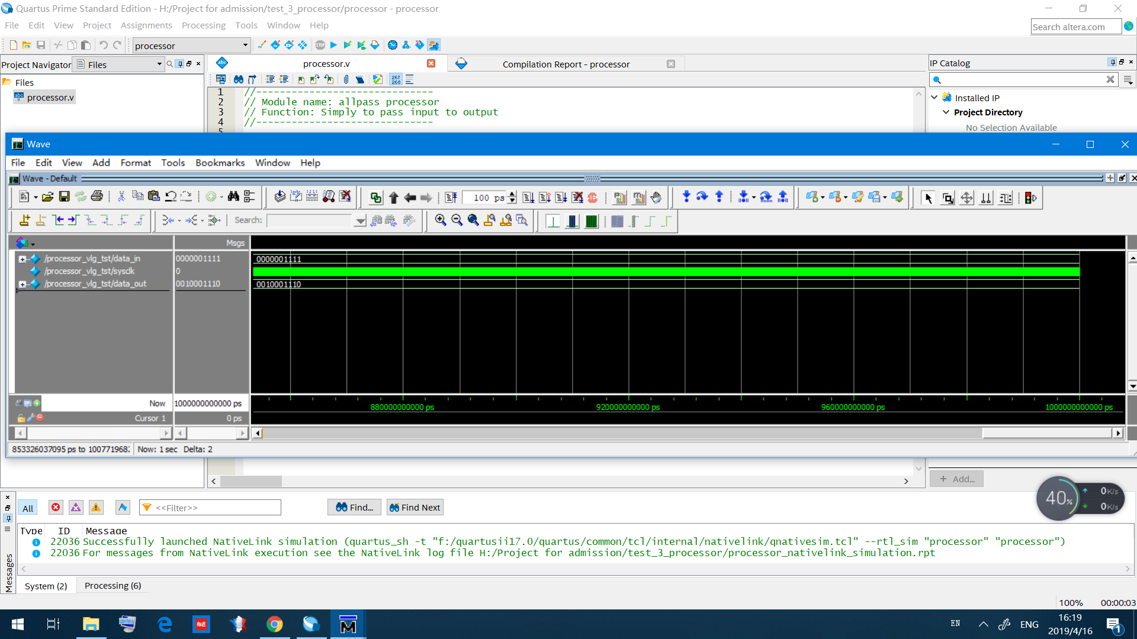Click the Find... button in Messages
Screen dimensions: 1137x639
[354, 507]
